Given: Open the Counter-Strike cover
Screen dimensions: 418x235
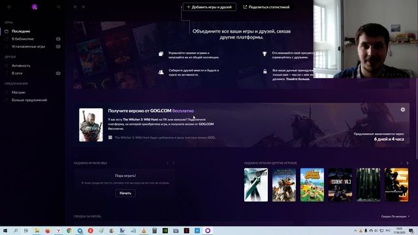Looking at the screenshot, I should [x=396, y=185].
